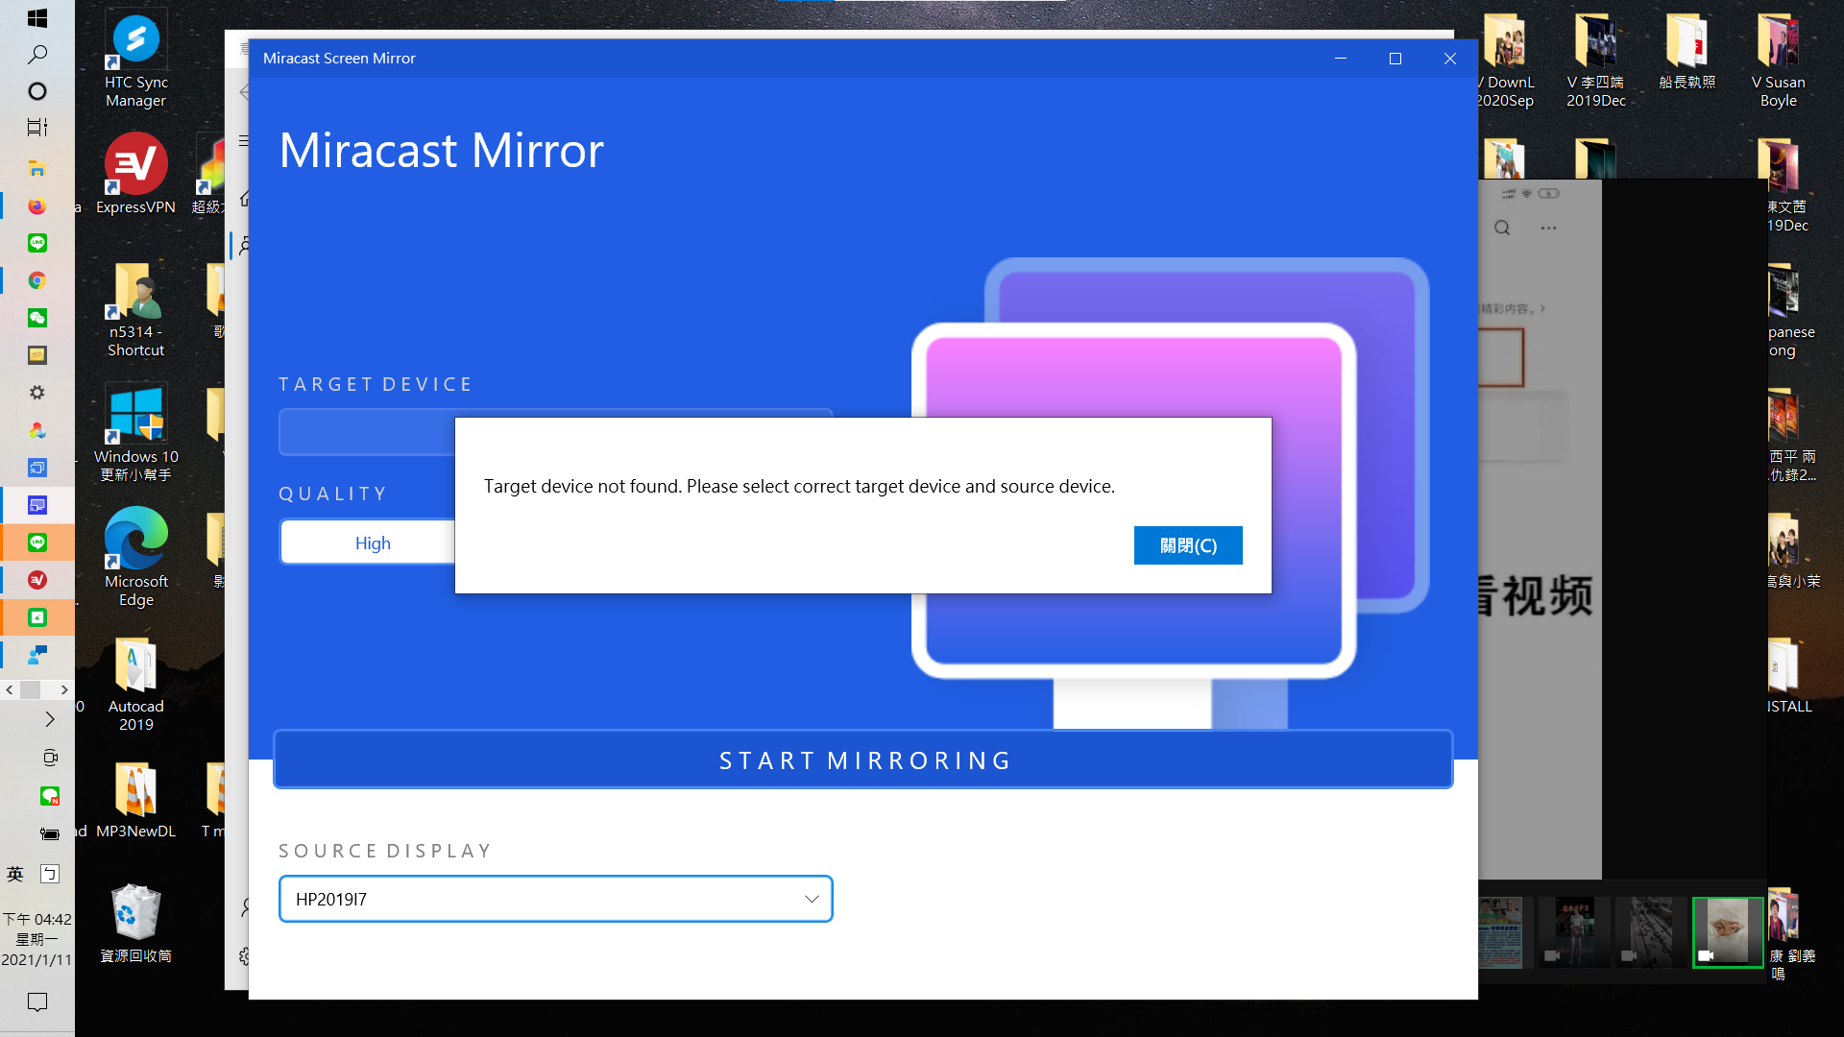Open the 資源回收筒 Recycle Bin
Screen dimensions: 1844x1037
pyautogui.click(x=135, y=924)
